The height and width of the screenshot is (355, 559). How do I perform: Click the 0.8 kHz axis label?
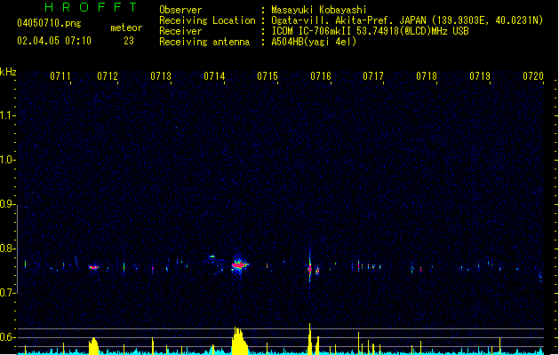point(6,248)
